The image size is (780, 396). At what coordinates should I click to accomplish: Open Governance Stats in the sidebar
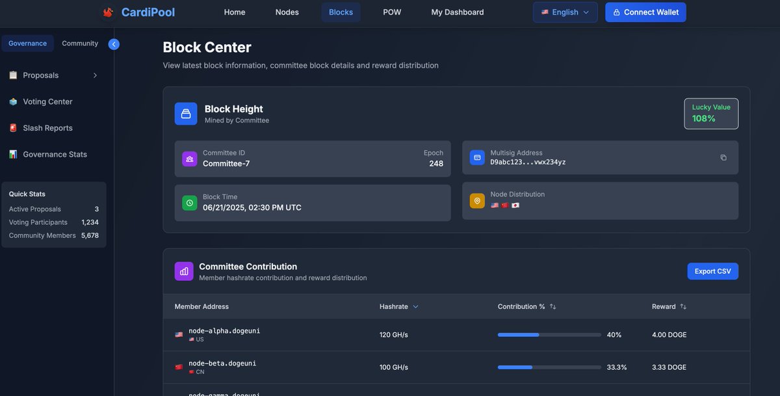[53, 154]
